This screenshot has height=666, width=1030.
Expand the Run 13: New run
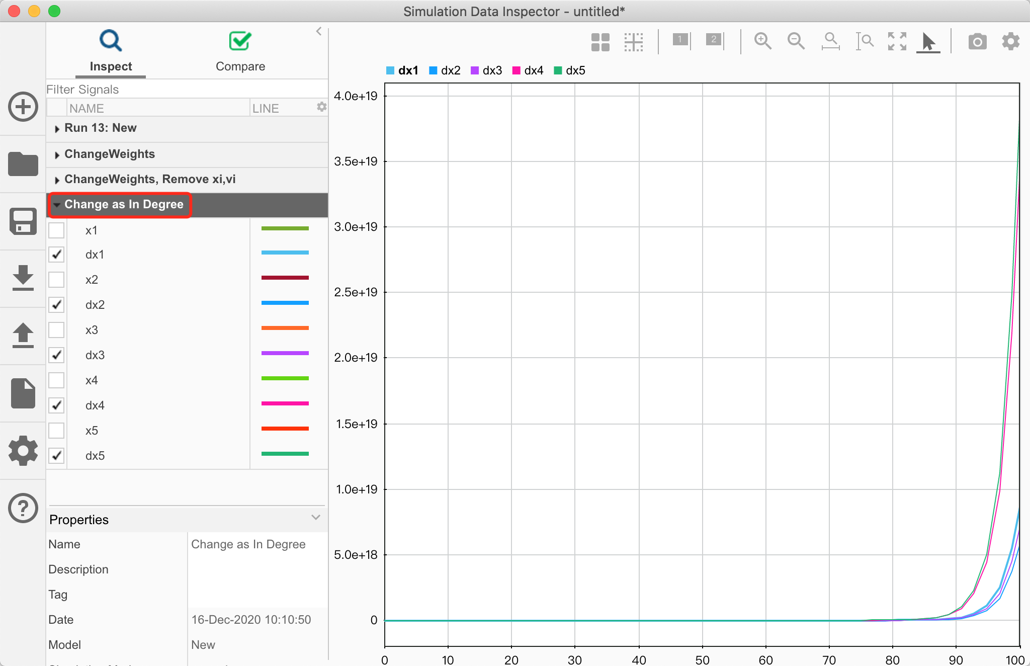point(57,129)
